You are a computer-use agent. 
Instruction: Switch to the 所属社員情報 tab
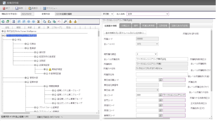(148, 26)
